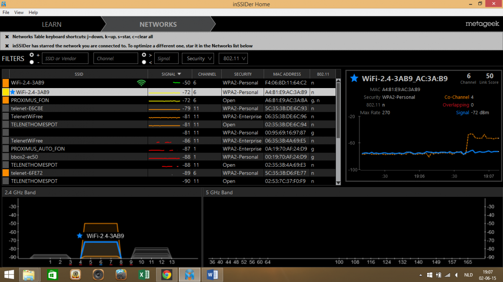Select the TelenetWiFree row with MAC 06:35:3B:DE:6C:96
The image size is (503, 282).
pyautogui.click(x=169, y=117)
